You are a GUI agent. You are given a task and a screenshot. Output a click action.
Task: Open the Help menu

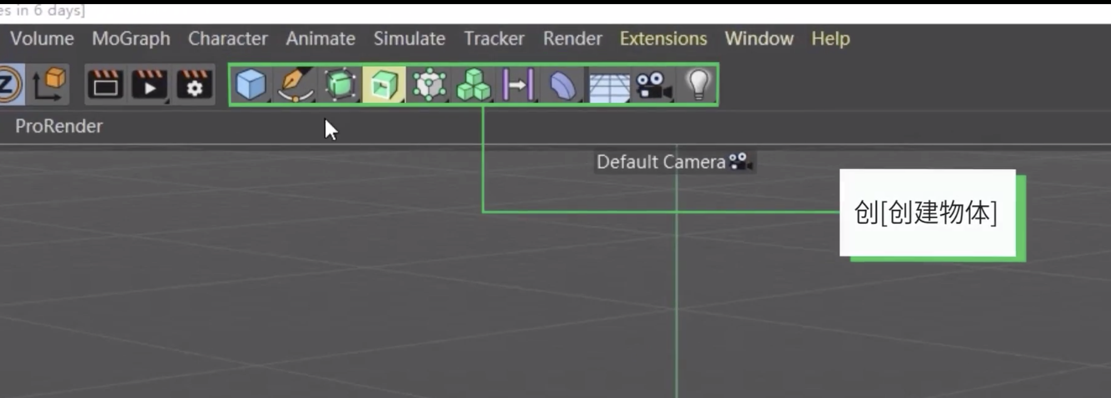[830, 39]
